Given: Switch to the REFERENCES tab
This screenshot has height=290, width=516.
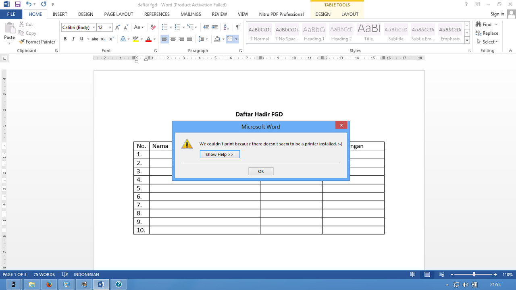Looking at the screenshot, I should point(157,14).
